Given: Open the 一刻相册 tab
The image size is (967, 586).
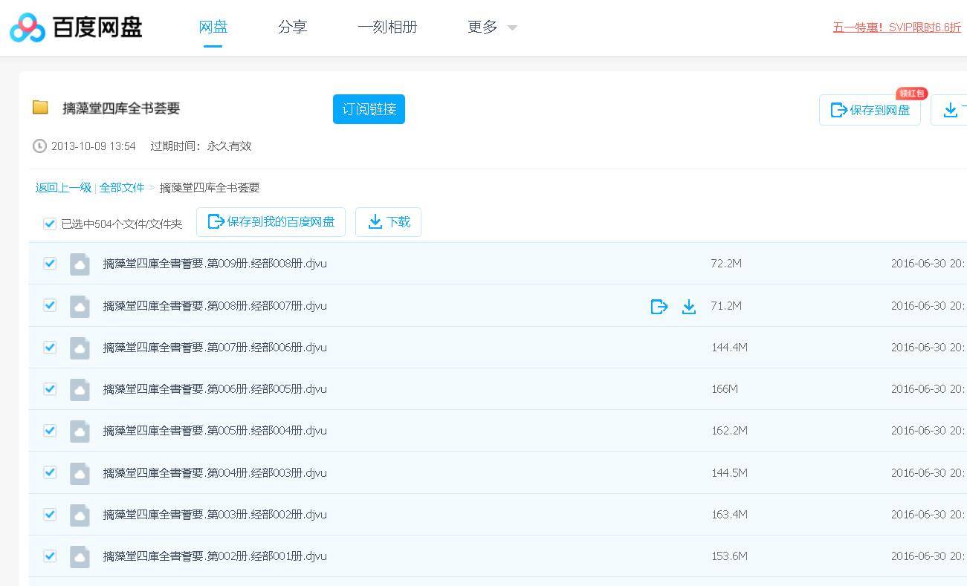Looking at the screenshot, I should pyautogui.click(x=387, y=27).
